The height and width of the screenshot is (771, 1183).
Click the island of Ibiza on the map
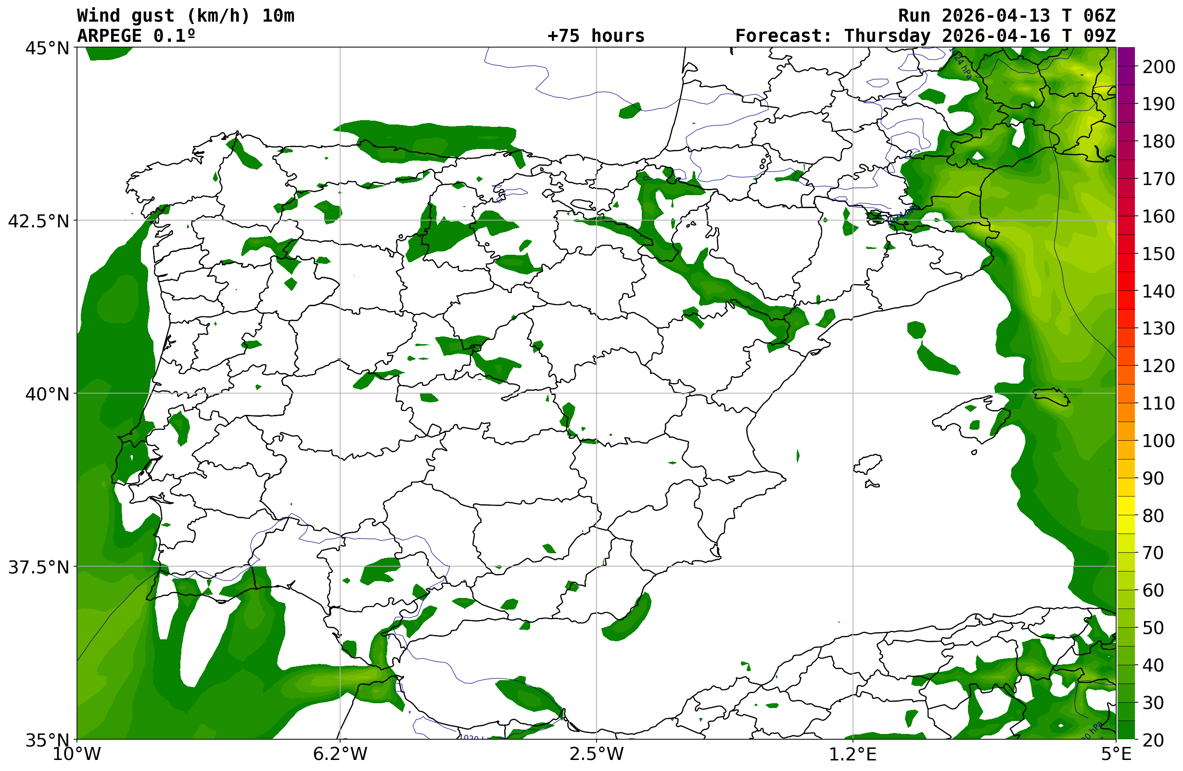click(x=867, y=464)
